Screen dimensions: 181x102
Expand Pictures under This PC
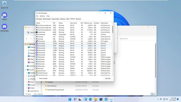point(26,85)
